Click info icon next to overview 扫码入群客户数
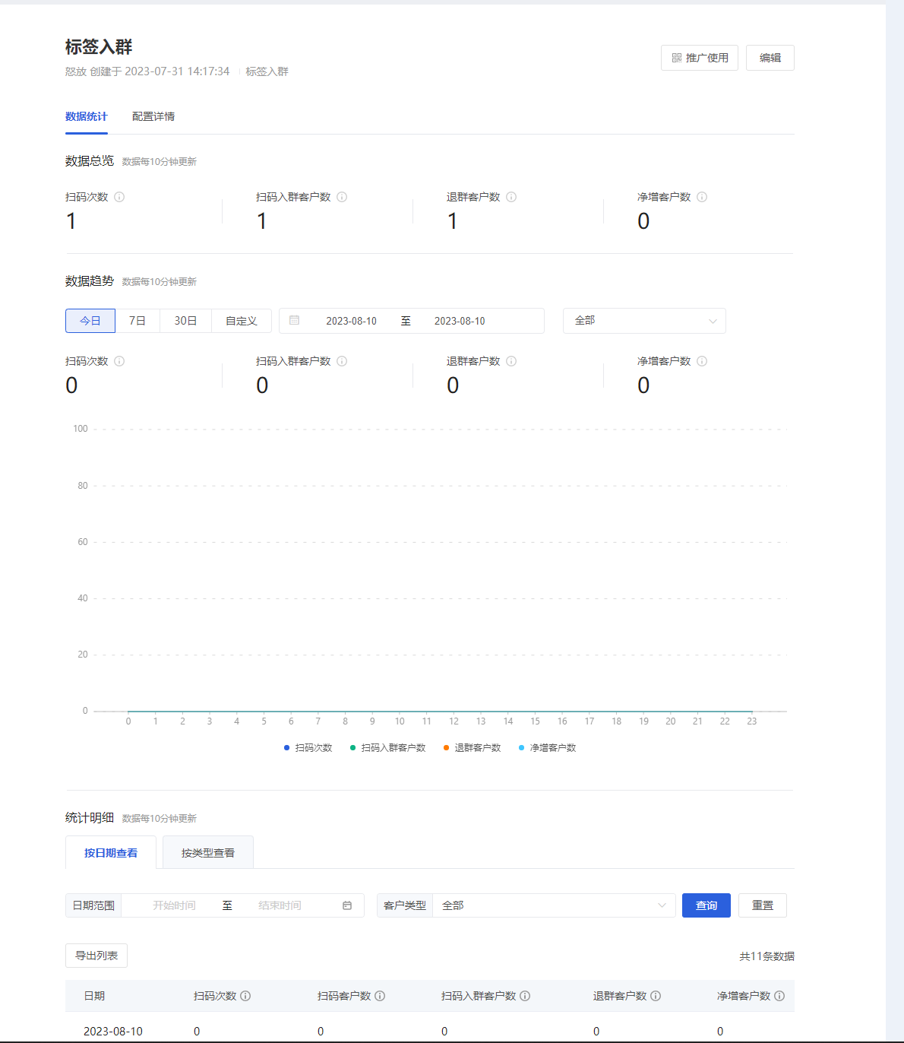This screenshot has width=904, height=1043. [342, 197]
